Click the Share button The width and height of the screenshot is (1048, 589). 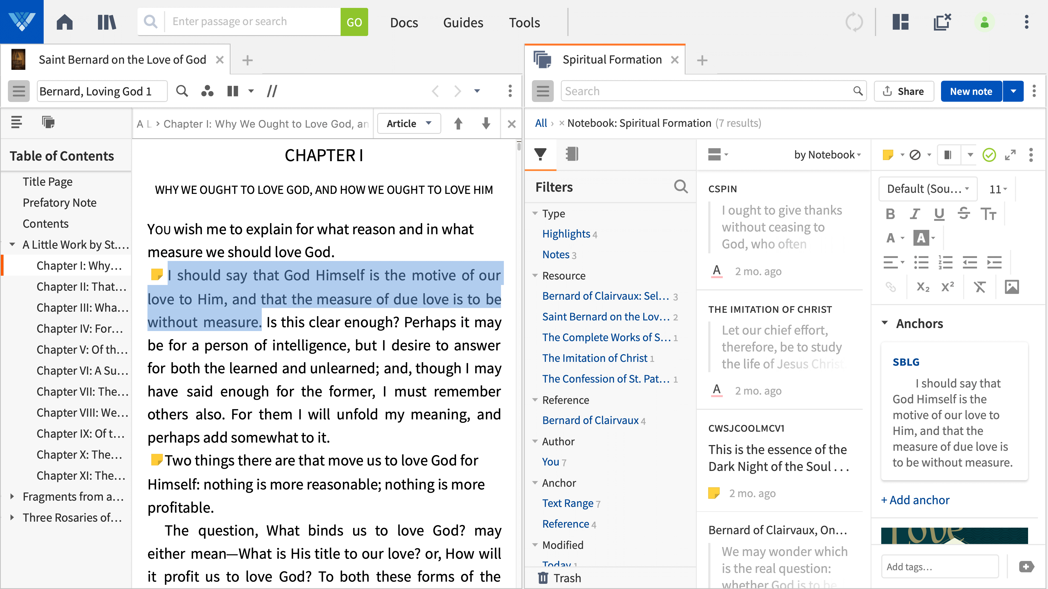(904, 91)
